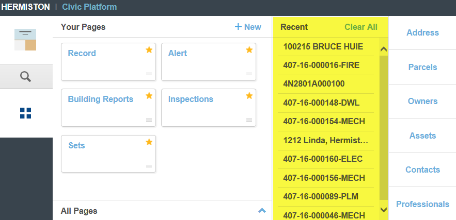Click the + New page button
This screenshot has height=220, width=456.
click(248, 27)
